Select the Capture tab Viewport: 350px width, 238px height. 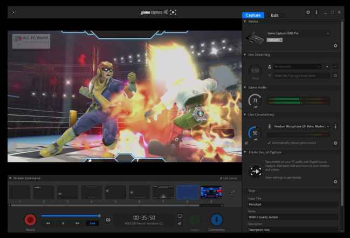[253, 16]
